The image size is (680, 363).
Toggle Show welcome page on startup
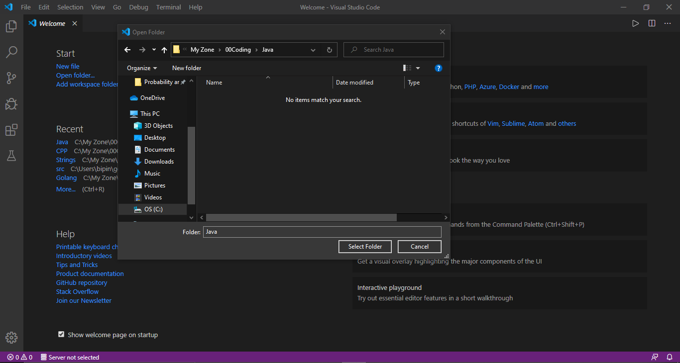click(x=61, y=334)
